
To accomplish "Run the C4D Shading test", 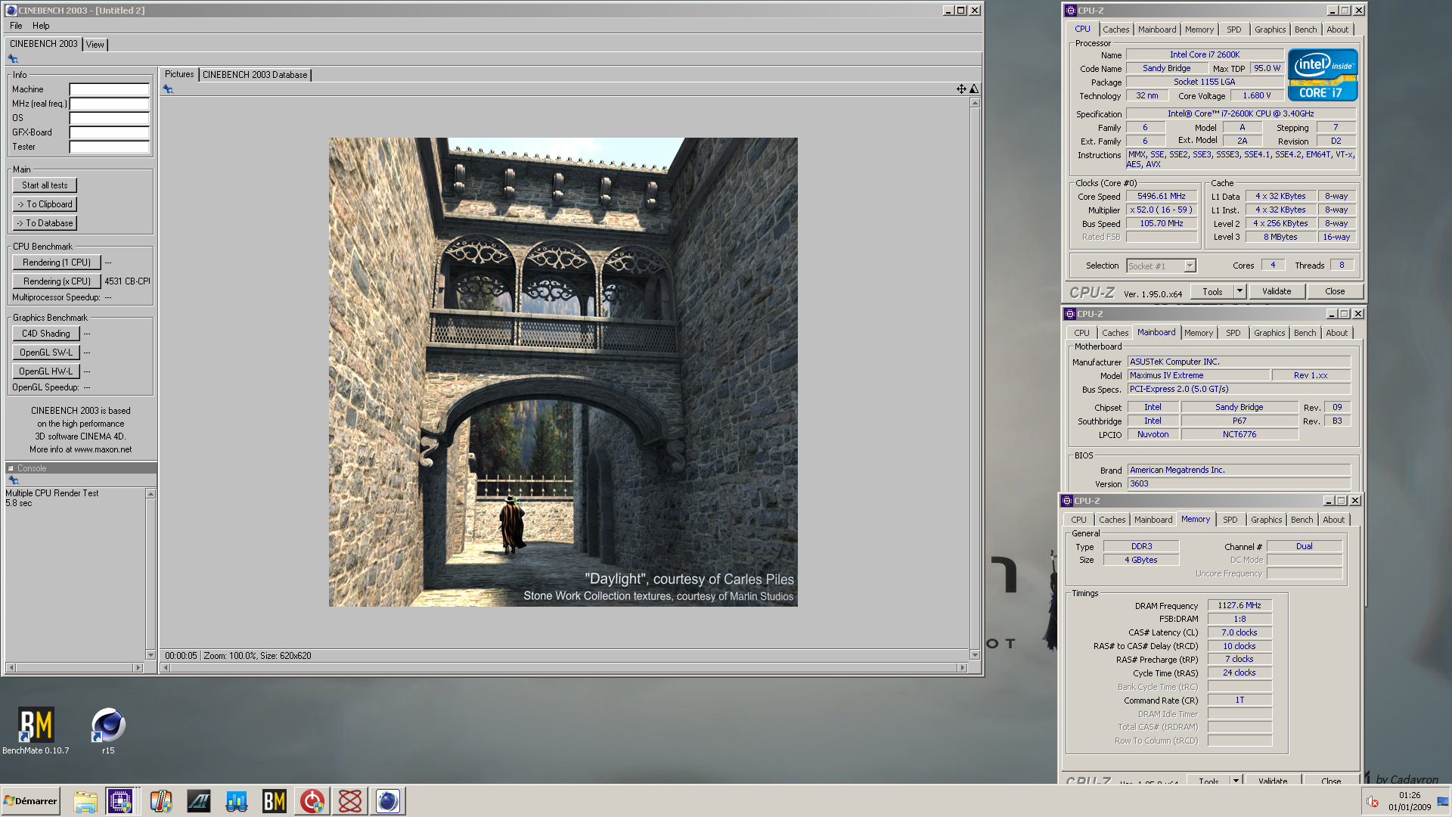I will [46, 334].
